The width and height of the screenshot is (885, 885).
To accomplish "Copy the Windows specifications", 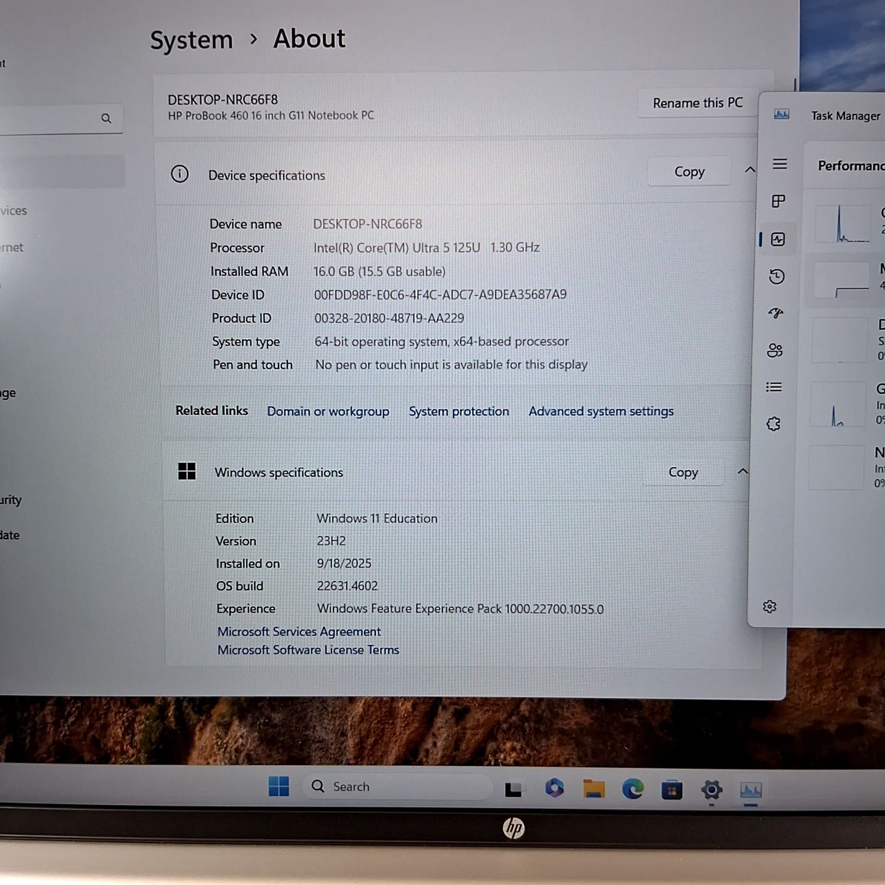I will coord(683,473).
